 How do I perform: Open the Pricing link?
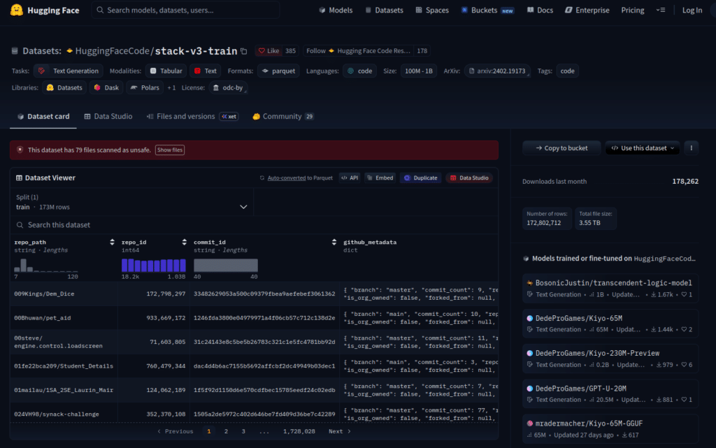coord(632,10)
